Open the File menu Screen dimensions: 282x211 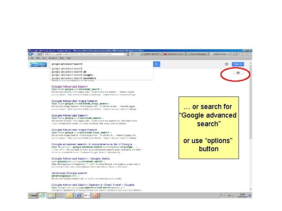click(x=33, y=58)
